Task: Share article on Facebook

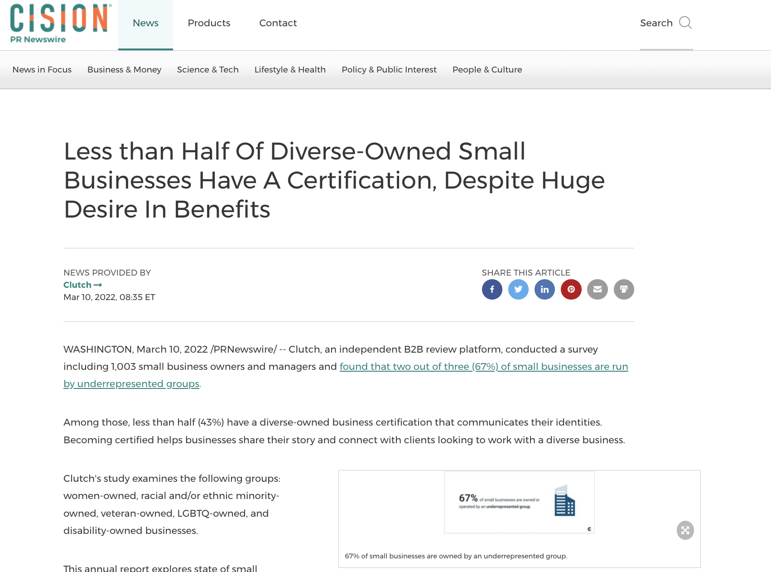Action: pyautogui.click(x=492, y=289)
